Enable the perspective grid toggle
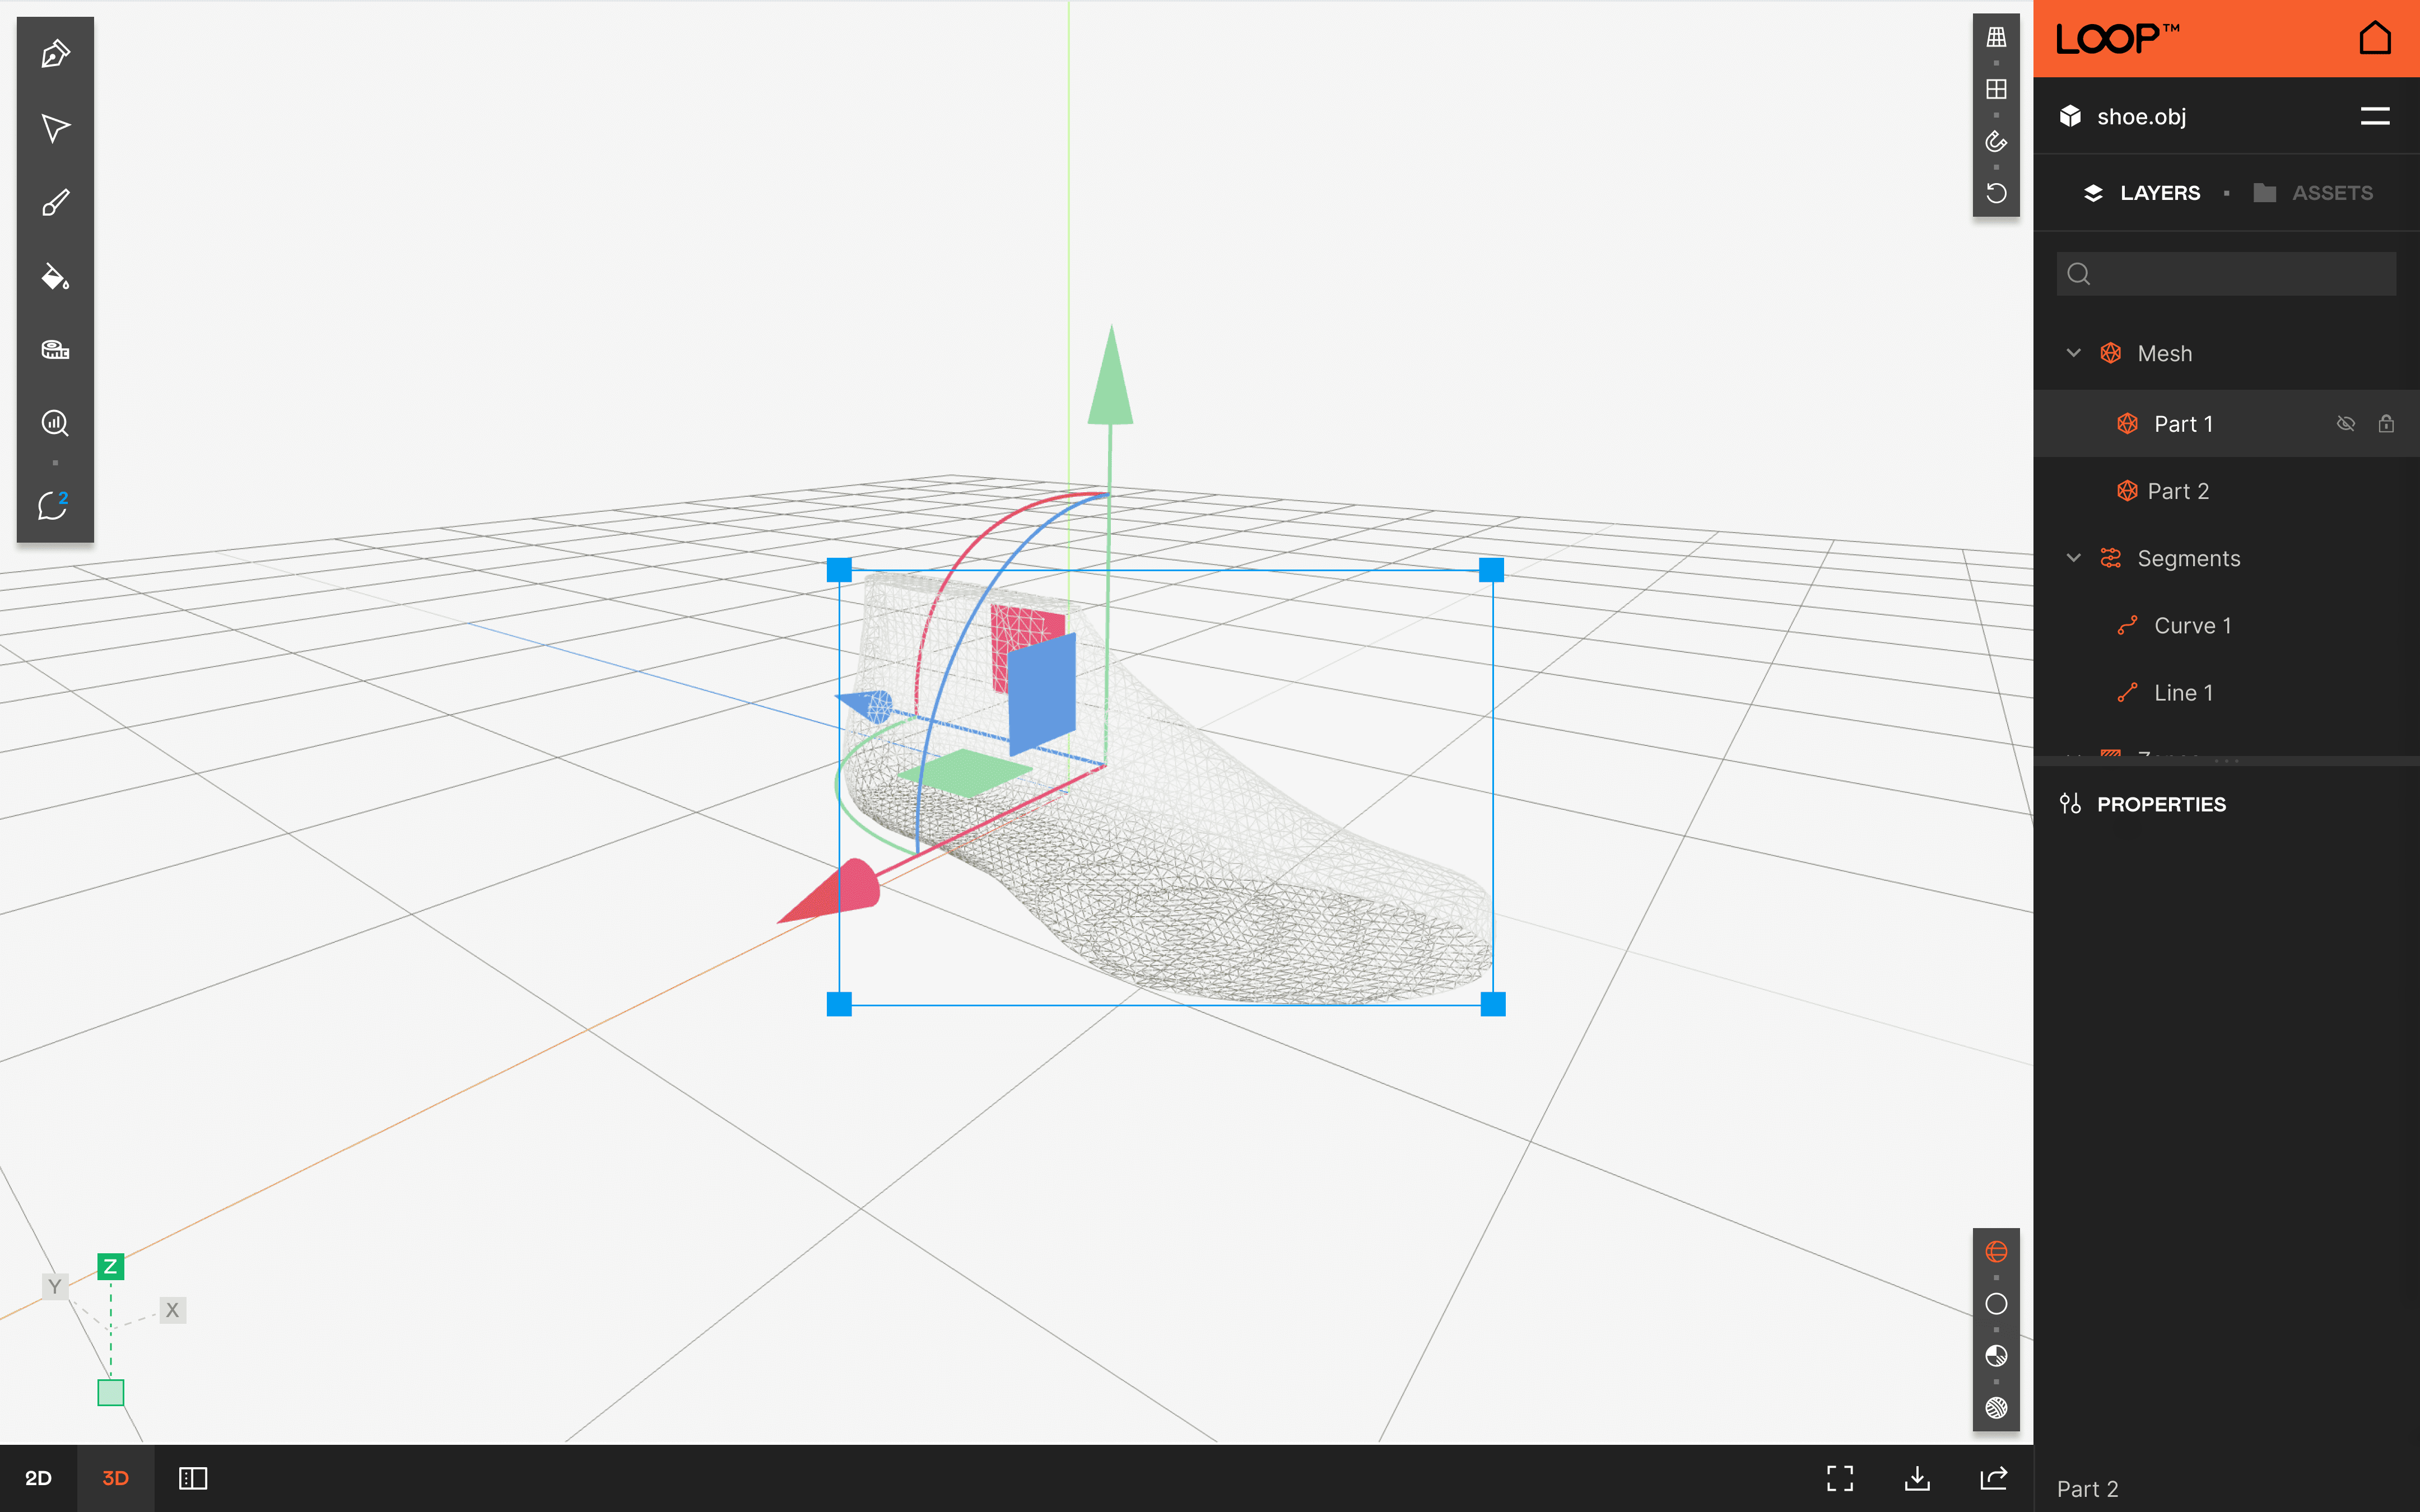2420x1512 pixels. [x=1996, y=38]
